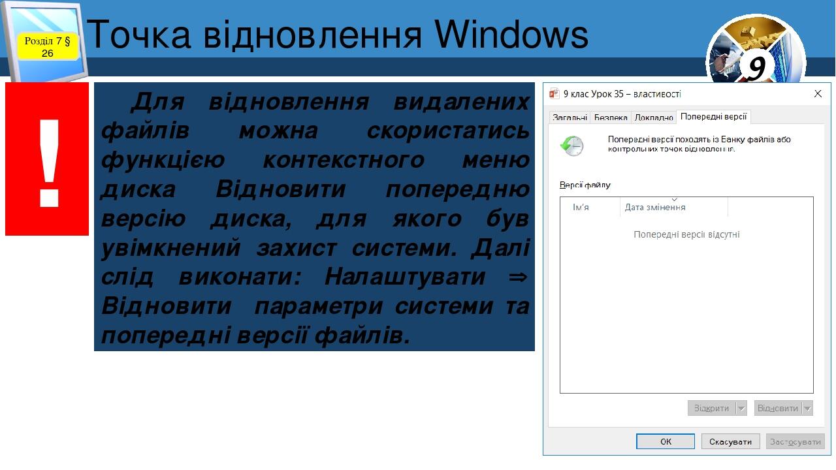Click the Відкрити button
This screenshot has height=470, width=836.
711,408
